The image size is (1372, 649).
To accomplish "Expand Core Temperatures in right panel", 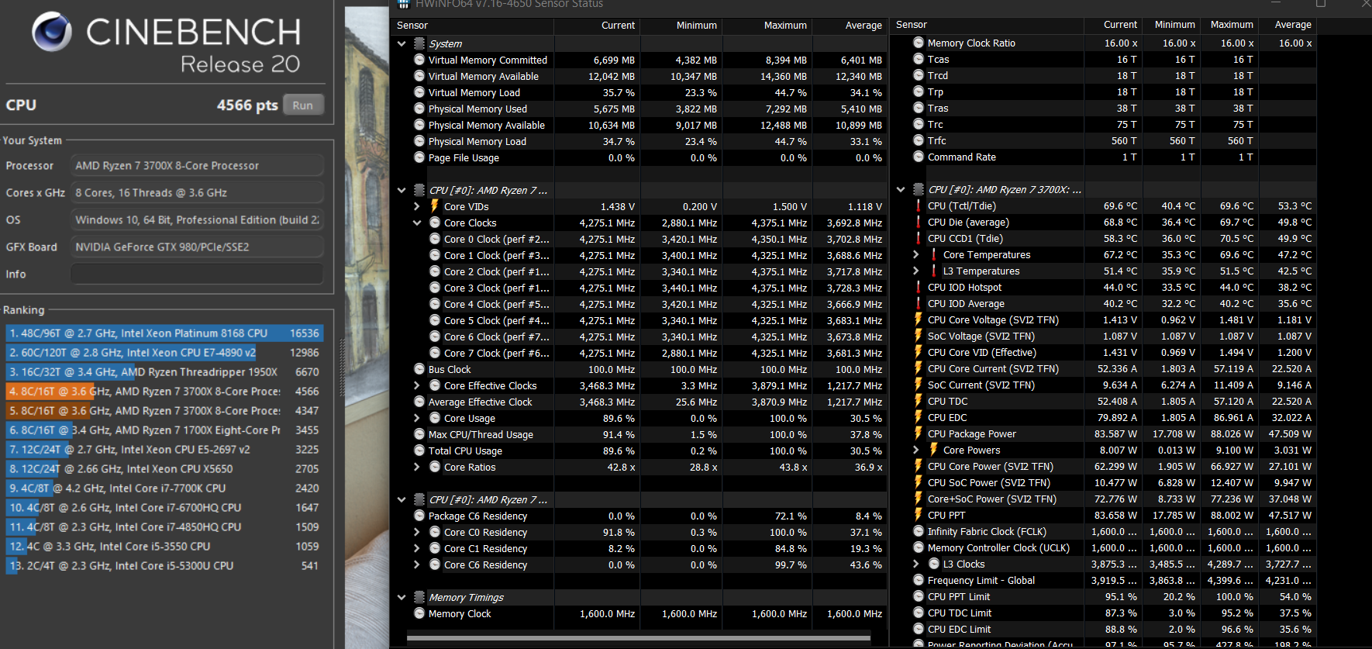I will [x=916, y=254].
